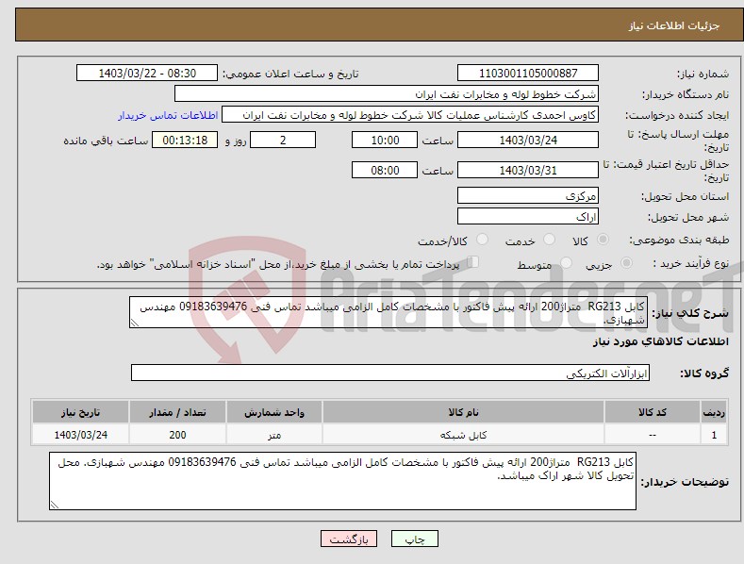Viewport: 744px width, 564px height.
Task: Select the کالا/خدمت radio button
Action: tap(482, 240)
